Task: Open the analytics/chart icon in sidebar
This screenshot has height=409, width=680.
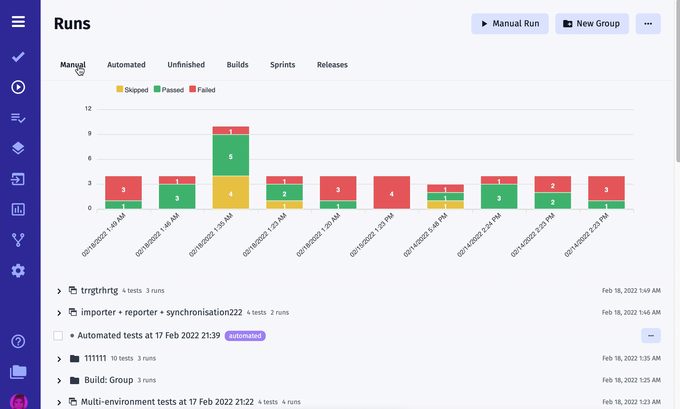Action: coord(18,209)
